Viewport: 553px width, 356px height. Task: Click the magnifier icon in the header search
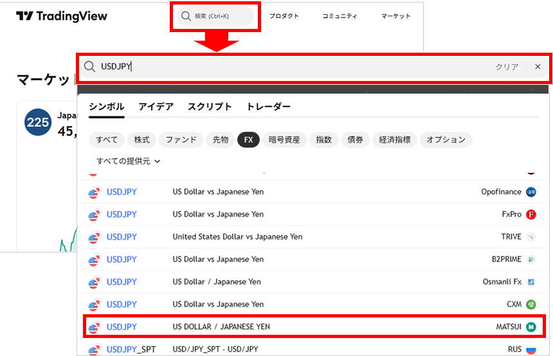click(186, 16)
